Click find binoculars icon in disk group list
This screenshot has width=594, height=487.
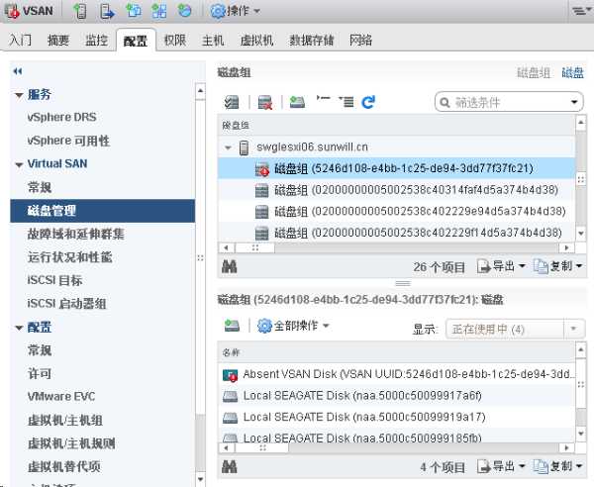(230, 266)
